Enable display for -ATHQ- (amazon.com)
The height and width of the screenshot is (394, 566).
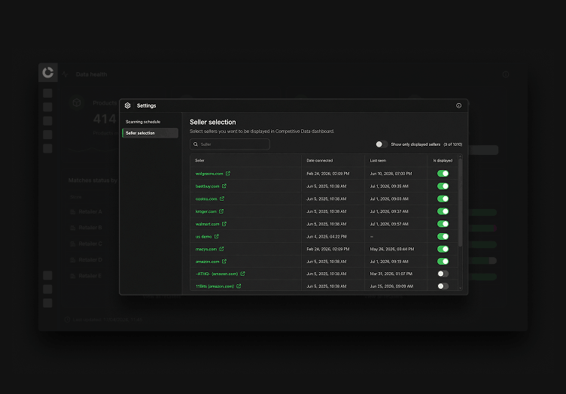[x=443, y=274]
